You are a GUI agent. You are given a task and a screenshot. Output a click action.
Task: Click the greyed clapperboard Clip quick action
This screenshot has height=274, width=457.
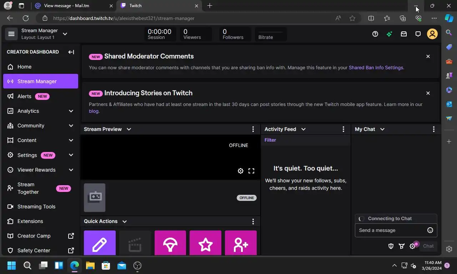(135, 243)
